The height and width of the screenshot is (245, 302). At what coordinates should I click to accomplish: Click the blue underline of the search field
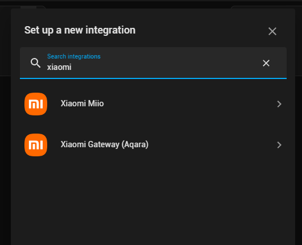[153, 78]
